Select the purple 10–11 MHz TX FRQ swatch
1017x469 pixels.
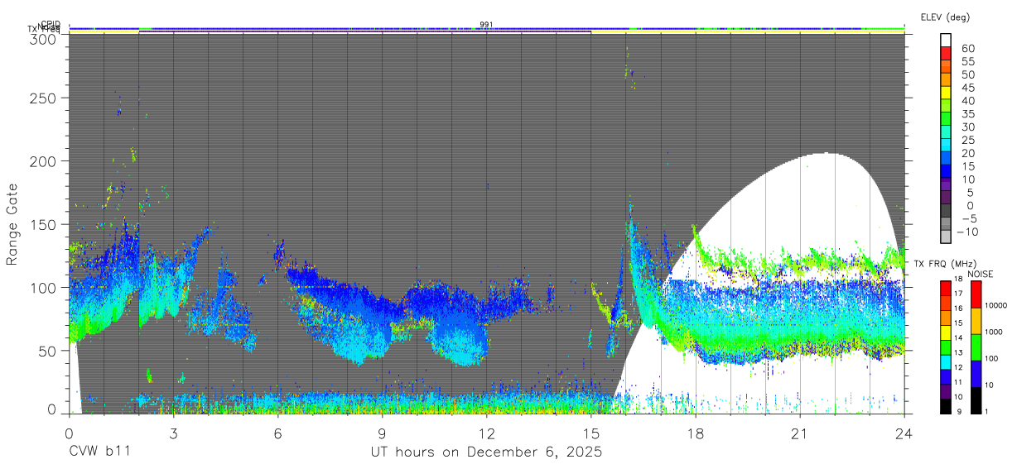click(947, 390)
